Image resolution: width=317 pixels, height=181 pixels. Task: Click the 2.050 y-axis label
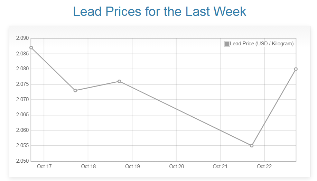22,161
